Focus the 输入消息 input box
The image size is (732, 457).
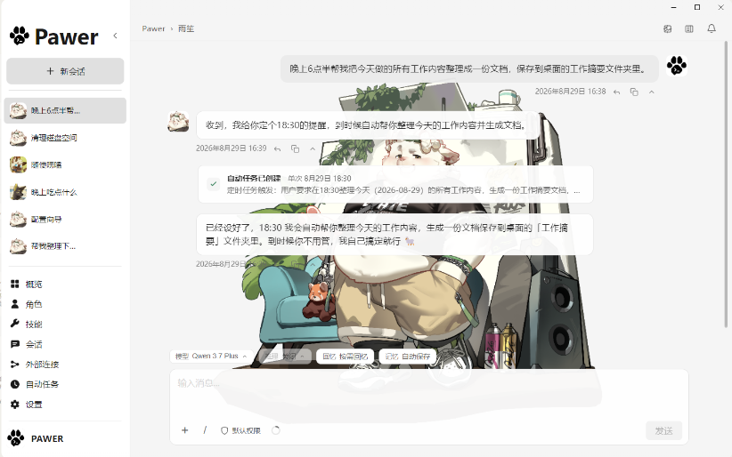tap(428, 394)
